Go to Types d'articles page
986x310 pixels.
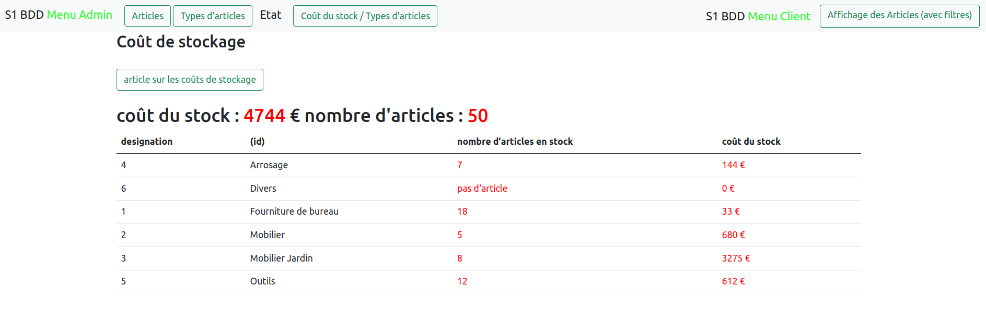(x=212, y=16)
